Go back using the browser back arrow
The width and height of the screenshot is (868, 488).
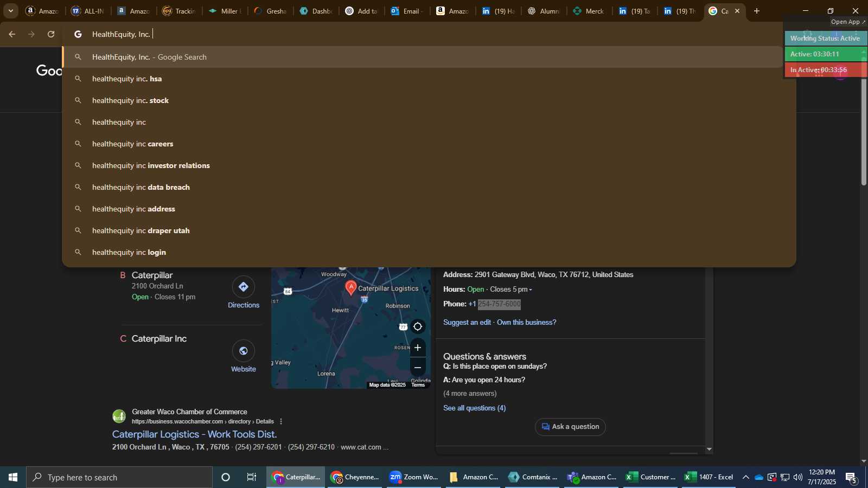pos(12,34)
